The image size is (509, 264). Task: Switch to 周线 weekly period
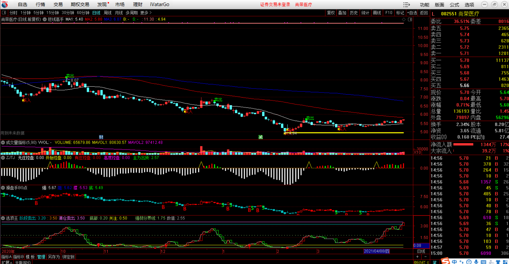pos(108,13)
